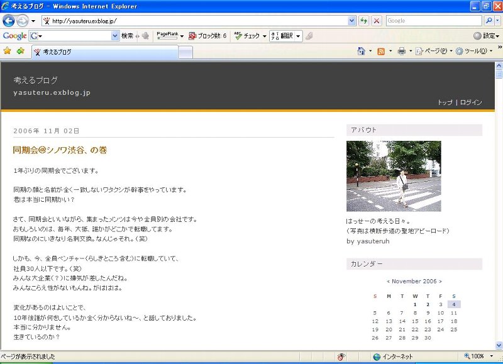Screen dimensions: 503x364
Task: Go to next month in calendar
Action: click(441, 281)
